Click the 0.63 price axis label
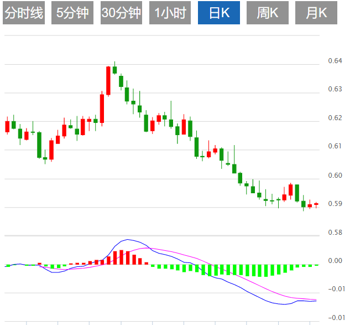The image size is (355, 325). [335, 89]
